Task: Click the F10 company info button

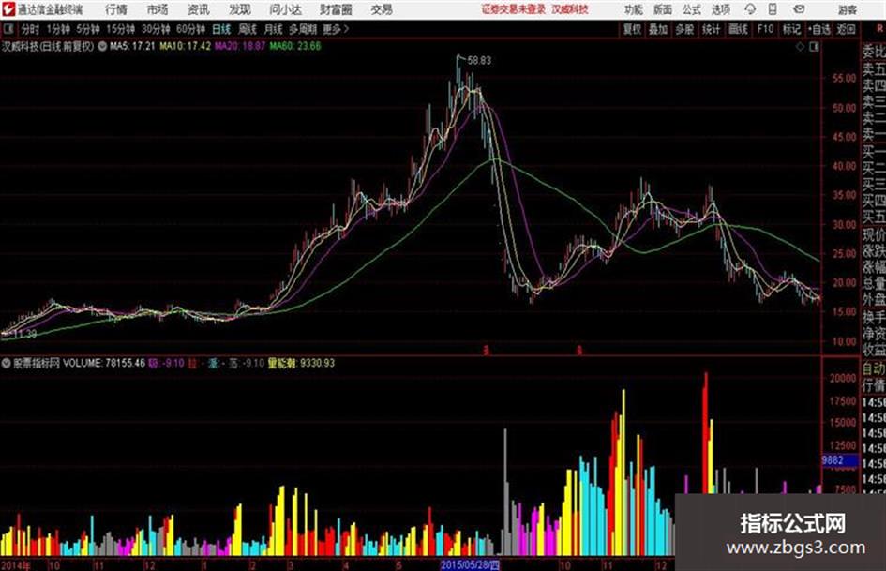Action: 765,29
